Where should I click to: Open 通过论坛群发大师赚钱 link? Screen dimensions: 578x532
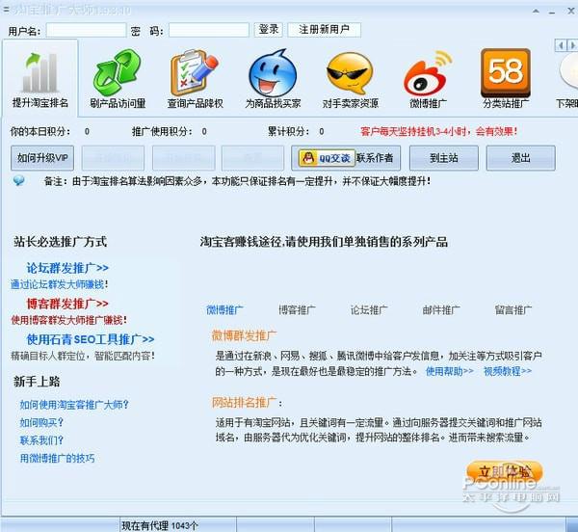click(x=60, y=284)
